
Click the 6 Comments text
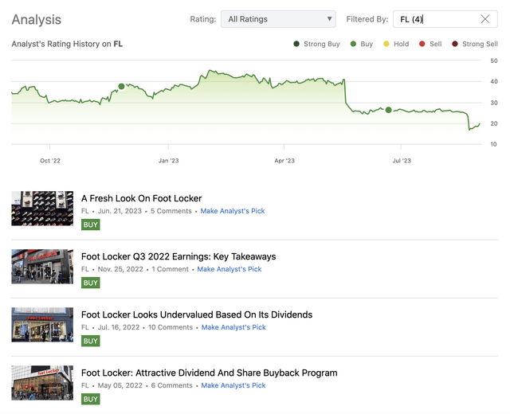tap(172, 385)
